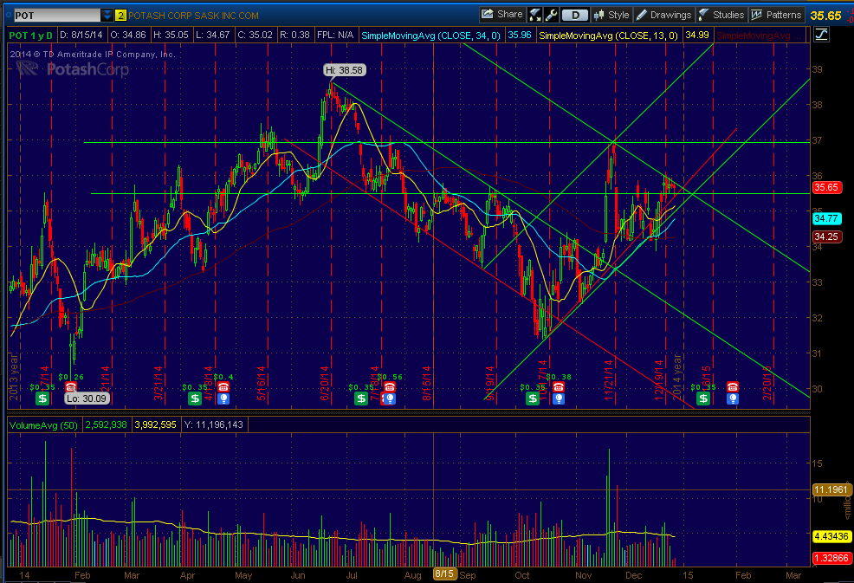The height and width of the screenshot is (583, 854).
Task: Click the dividend icon near 7/18/14
Action: [x=361, y=398]
